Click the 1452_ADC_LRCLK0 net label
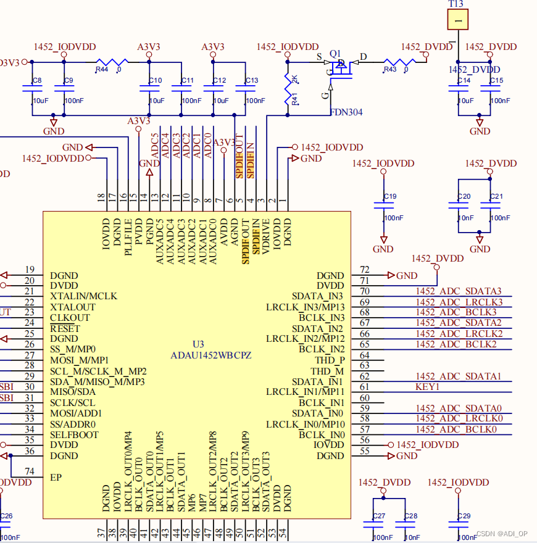The width and height of the screenshot is (537, 543). [x=459, y=419]
